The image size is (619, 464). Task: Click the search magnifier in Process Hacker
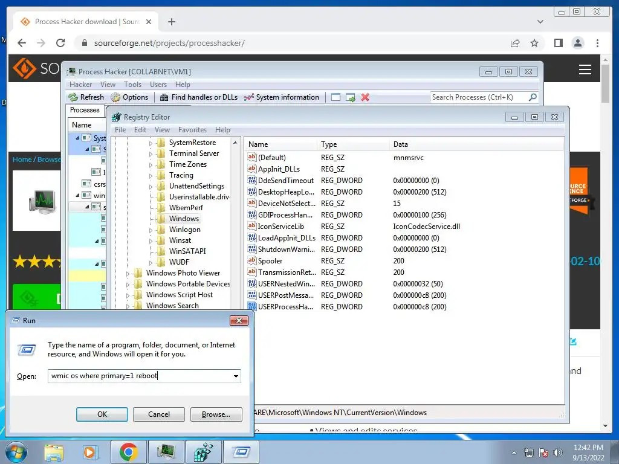[533, 97]
